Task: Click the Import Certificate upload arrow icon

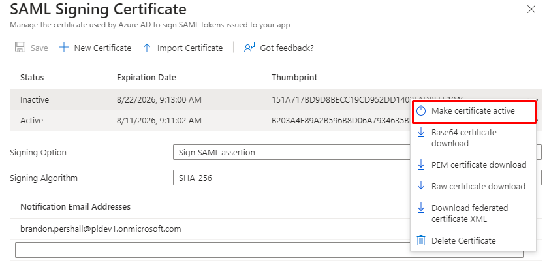Action: tap(147, 48)
